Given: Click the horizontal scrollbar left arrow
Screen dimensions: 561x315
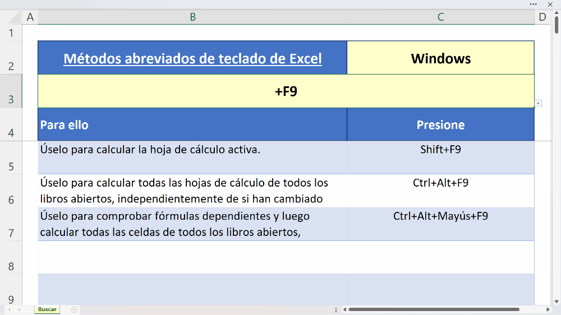Looking at the screenshot, I should point(344,309).
